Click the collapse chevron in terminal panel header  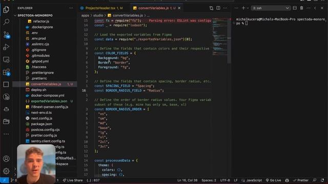pyautogui.click(x=315, y=8)
